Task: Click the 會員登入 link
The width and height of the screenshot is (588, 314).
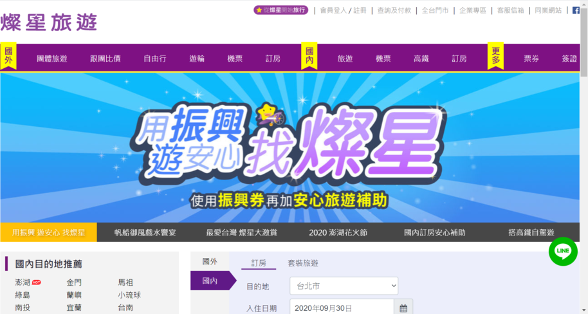Action: click(x=333, y=10)
